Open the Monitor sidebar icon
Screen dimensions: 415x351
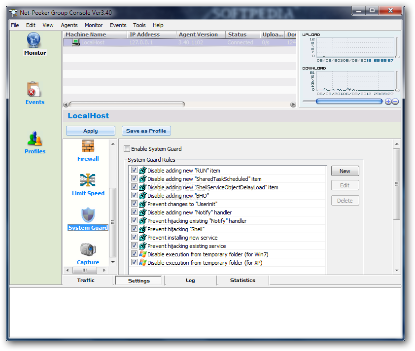click(x=34, y=40)
